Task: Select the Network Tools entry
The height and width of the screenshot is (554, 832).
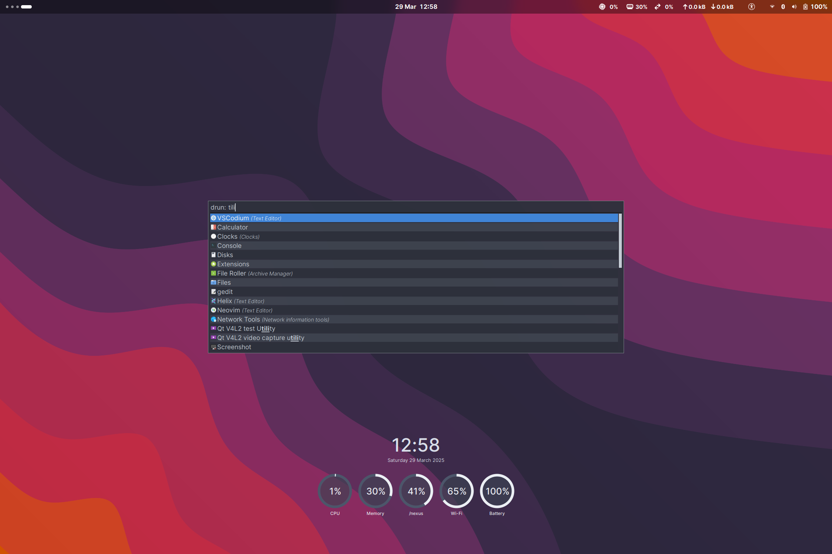Action: 414,319
